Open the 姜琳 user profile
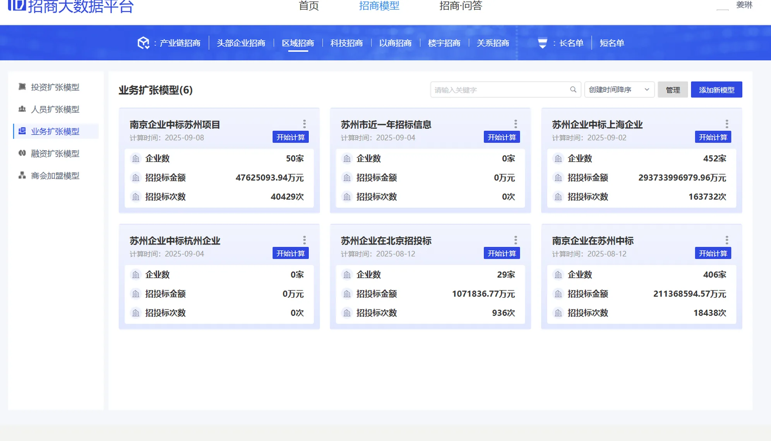This screenshot has height=441, width=771. 744,5
